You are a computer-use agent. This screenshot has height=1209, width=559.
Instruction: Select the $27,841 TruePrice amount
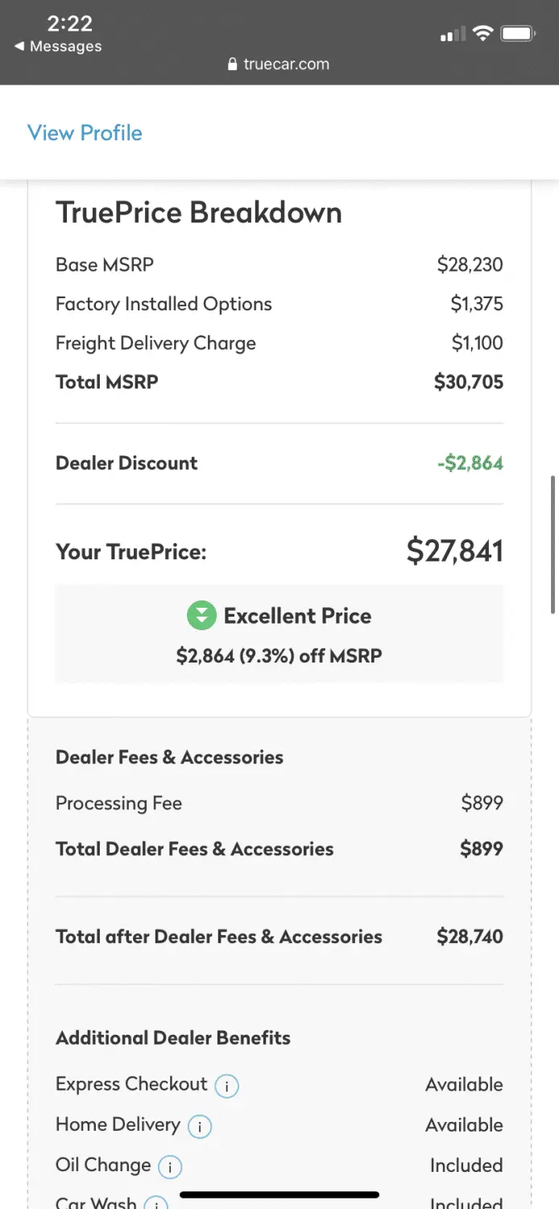click(454, 551)
